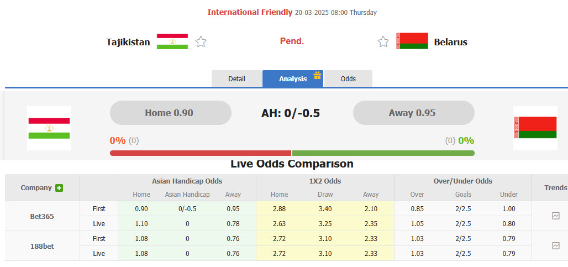This screenshot has width=568, height=267.
Task: Switch to the Odds tab
Action: point(348,78)
